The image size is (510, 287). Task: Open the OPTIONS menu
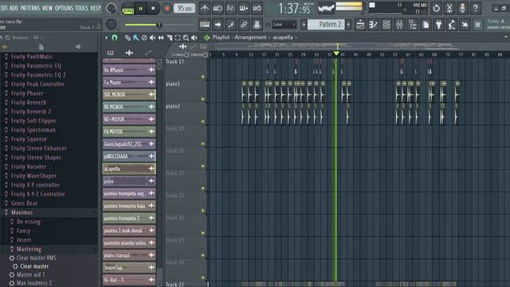point(64,8)
